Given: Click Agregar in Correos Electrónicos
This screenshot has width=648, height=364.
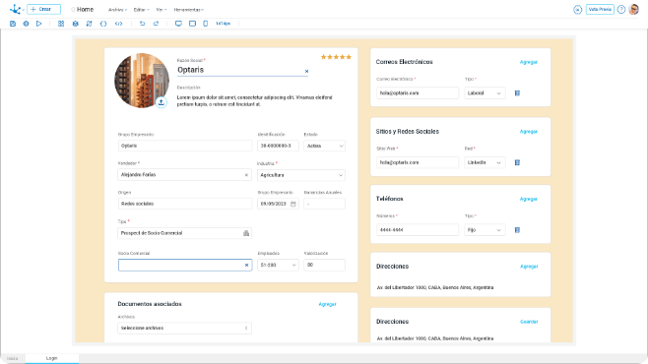Looking at the screenshot, I should coord(529,62).
